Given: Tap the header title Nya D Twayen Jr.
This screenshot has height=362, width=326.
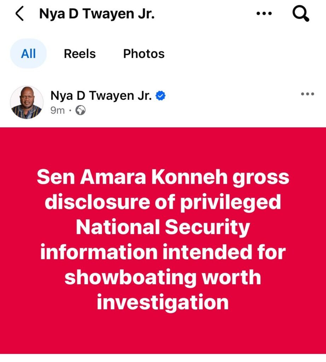Looking at the screenshot, I should (97, 14).
